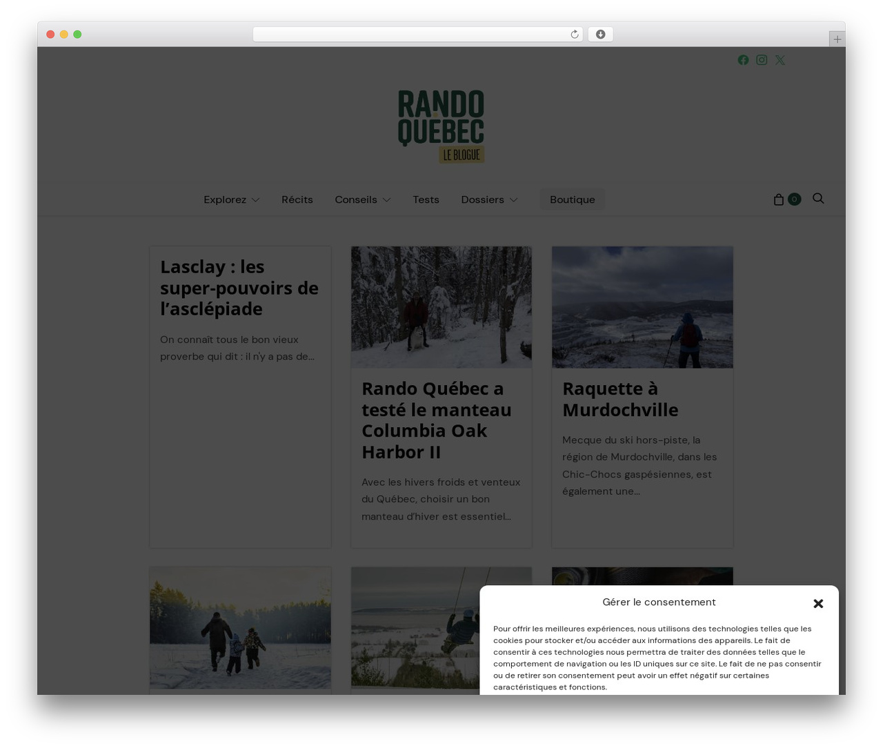Expand the Explorez menu chevron
This screenshot has height=748, width=883.
point(255,200)
